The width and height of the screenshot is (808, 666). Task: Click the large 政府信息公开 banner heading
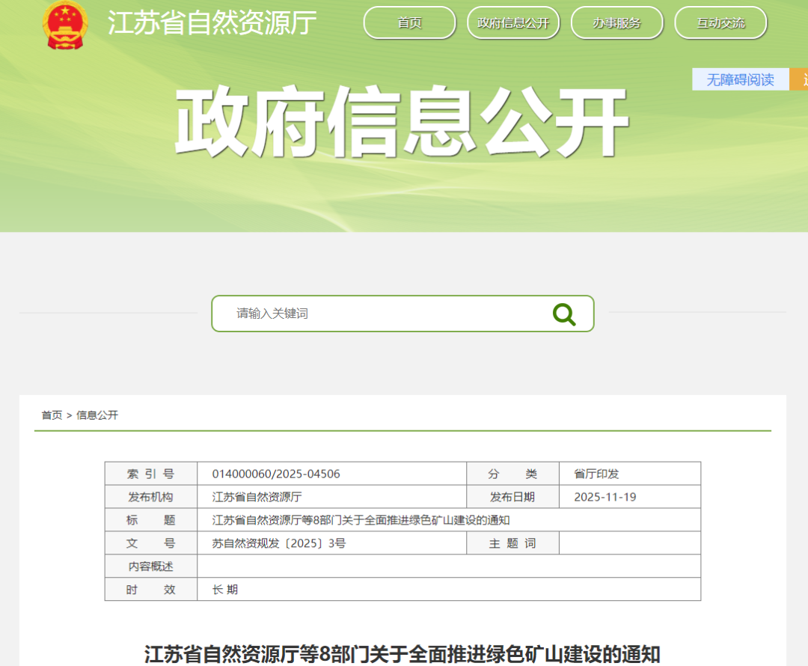point(401,122)
